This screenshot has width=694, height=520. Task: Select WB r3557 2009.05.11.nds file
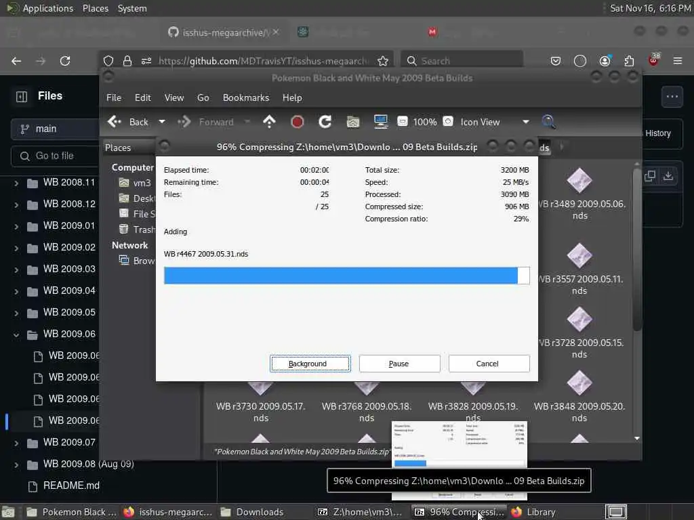tap(579, 269)
